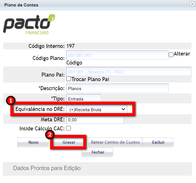
Task: Open the Equivalência no DRE dropdown
Action: pos(97,109)
